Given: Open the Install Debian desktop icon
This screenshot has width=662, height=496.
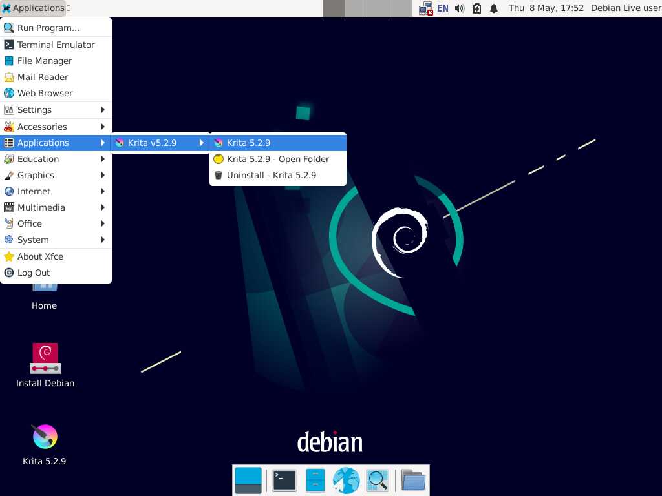Looking at the screenshot, I should 45,366.
